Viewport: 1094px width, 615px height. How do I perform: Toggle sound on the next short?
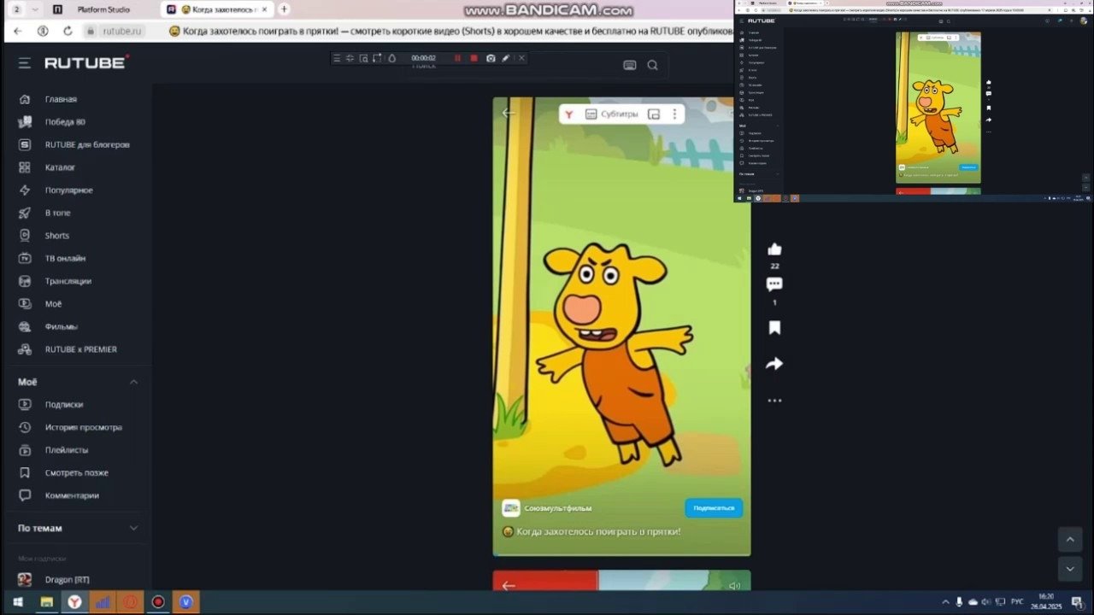click(734, 585)
